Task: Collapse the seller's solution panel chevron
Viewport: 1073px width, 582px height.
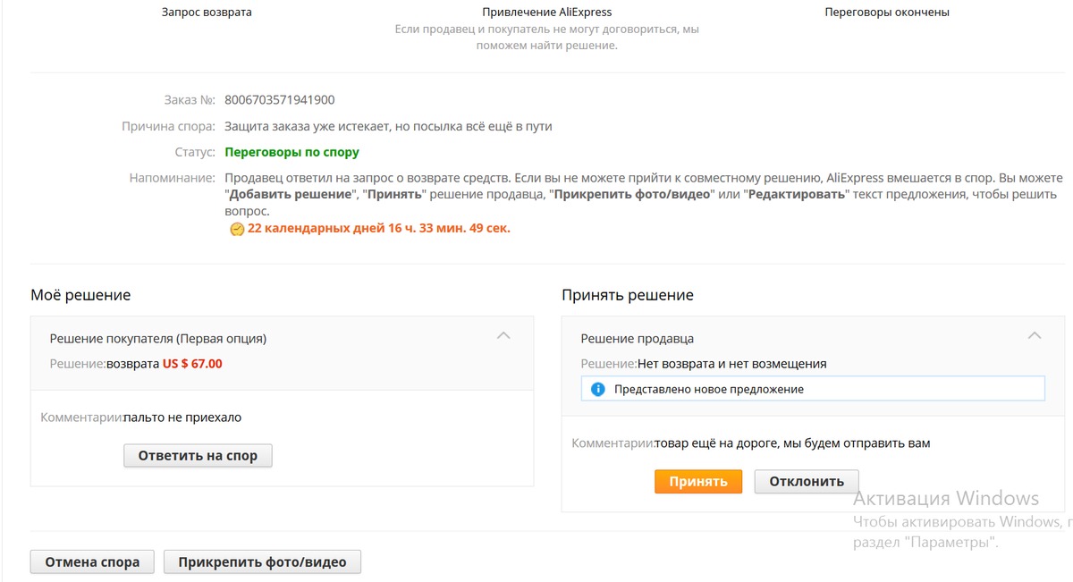Action: point(1035,336)
